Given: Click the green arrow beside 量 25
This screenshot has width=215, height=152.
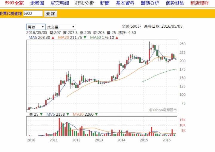Looking at the screenshot, I should click(x=41, y=115).
